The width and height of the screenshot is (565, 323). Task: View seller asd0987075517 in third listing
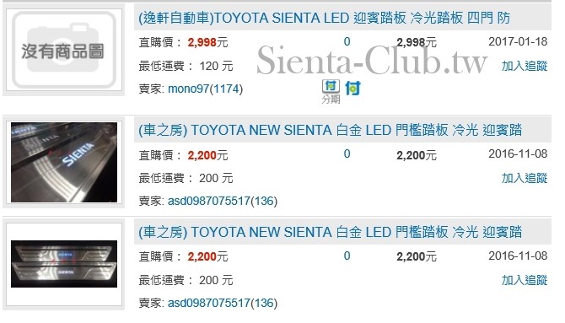(223, 303)
